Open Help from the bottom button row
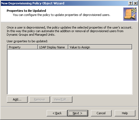Viewport: 139px width, 120px height. pyautogui.click(x=125, y=113)
